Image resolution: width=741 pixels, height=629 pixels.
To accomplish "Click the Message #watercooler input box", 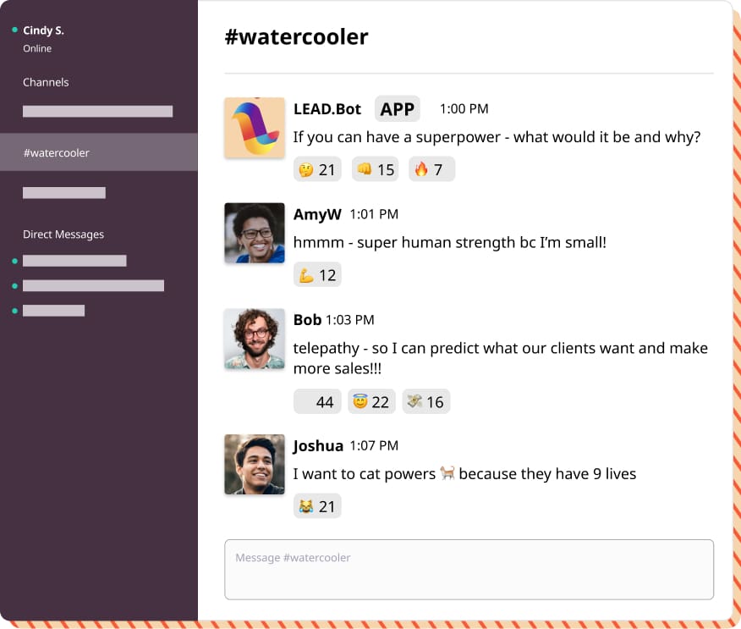I will [x=469, y=569].
